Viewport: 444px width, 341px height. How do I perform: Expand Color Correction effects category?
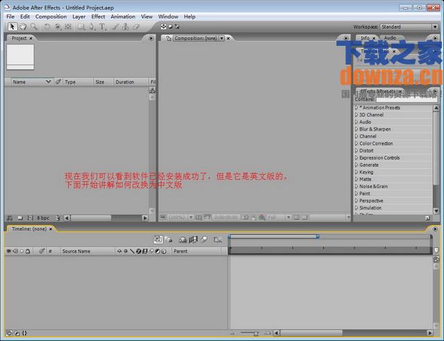pyautogui.click(x=357, y=144)
